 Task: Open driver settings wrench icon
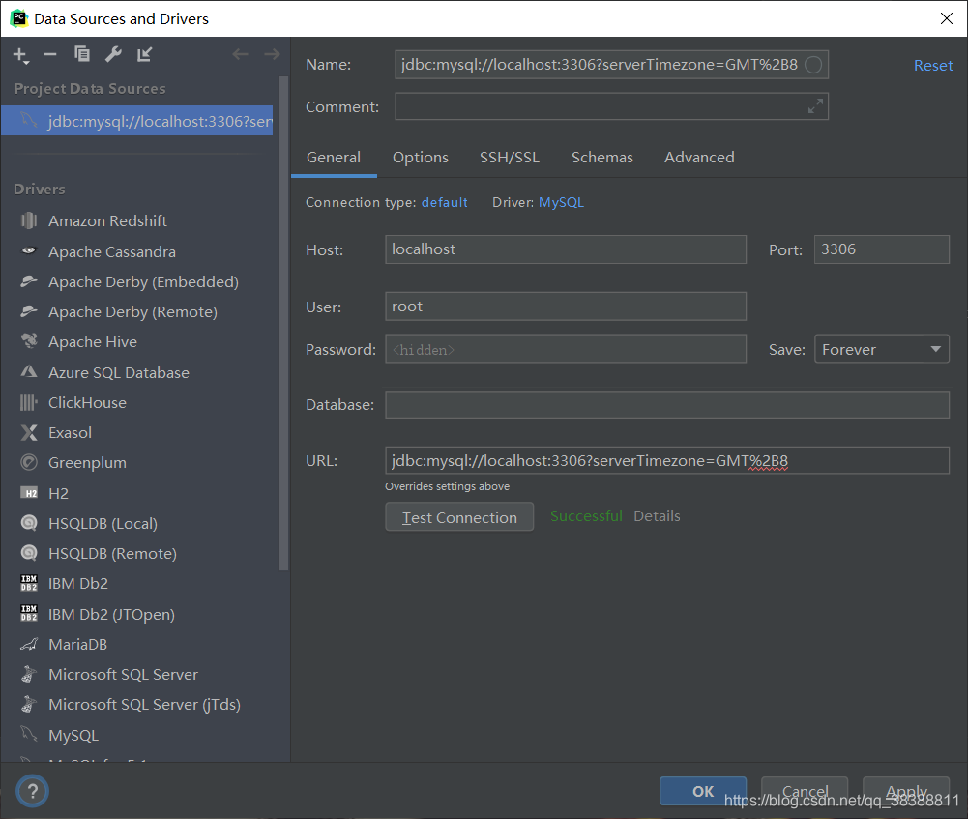tap(113, 54)
